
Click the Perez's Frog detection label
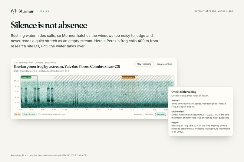click(26, 77)
